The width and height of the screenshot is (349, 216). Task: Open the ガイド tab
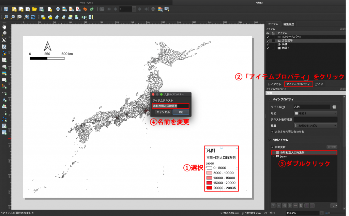[x=319, y=84]
